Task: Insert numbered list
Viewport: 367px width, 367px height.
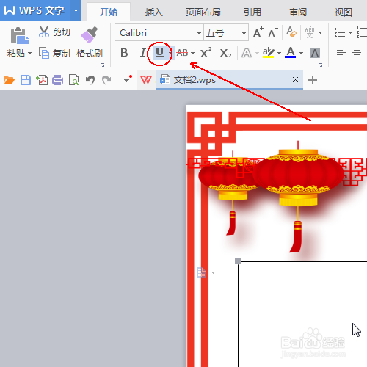Action: tap(362, 32)
